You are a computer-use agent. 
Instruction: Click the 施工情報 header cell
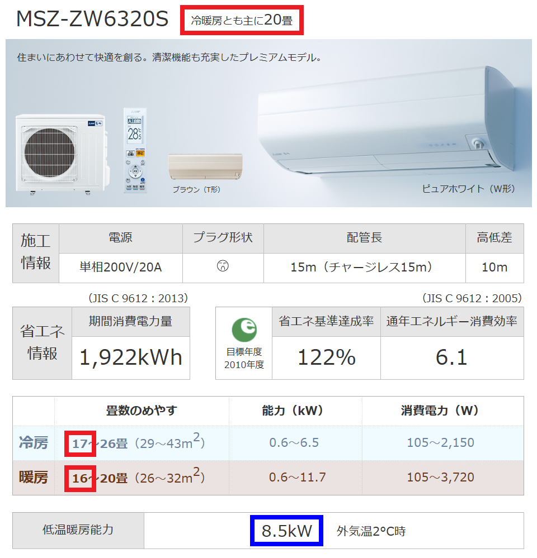pyautogui.click(x=36, y=252)
